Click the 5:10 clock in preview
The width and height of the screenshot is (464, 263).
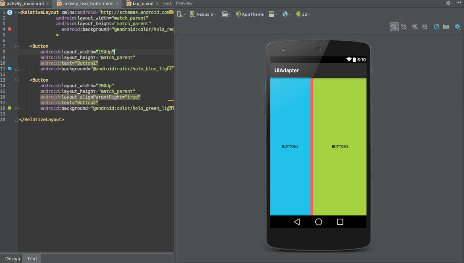tap(361, 60)
